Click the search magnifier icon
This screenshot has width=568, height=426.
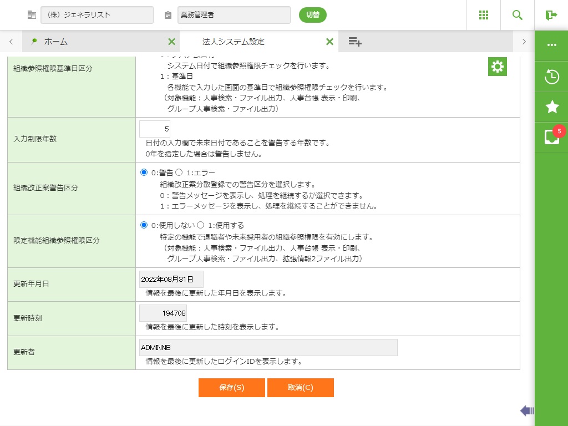(x=518, y=15)
